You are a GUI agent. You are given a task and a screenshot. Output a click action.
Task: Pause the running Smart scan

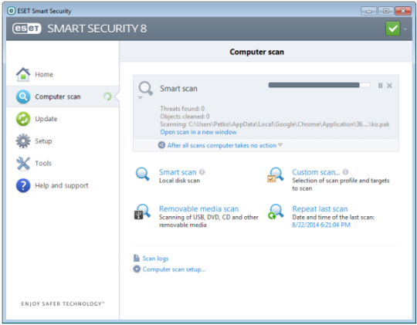[x=380, y=86]
